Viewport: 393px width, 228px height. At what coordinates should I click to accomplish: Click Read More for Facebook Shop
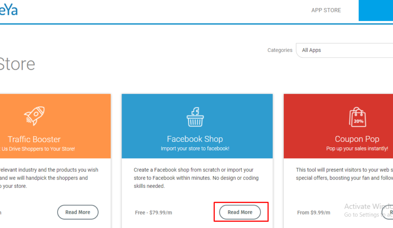point(240,212)
